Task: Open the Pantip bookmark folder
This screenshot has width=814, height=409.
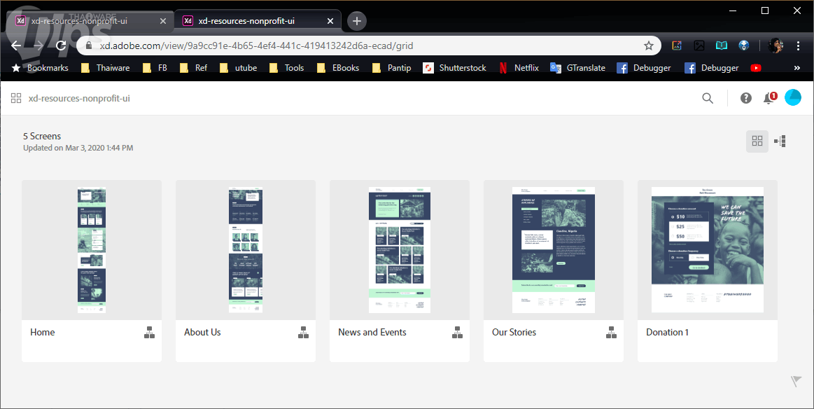Action: point(391,67)
